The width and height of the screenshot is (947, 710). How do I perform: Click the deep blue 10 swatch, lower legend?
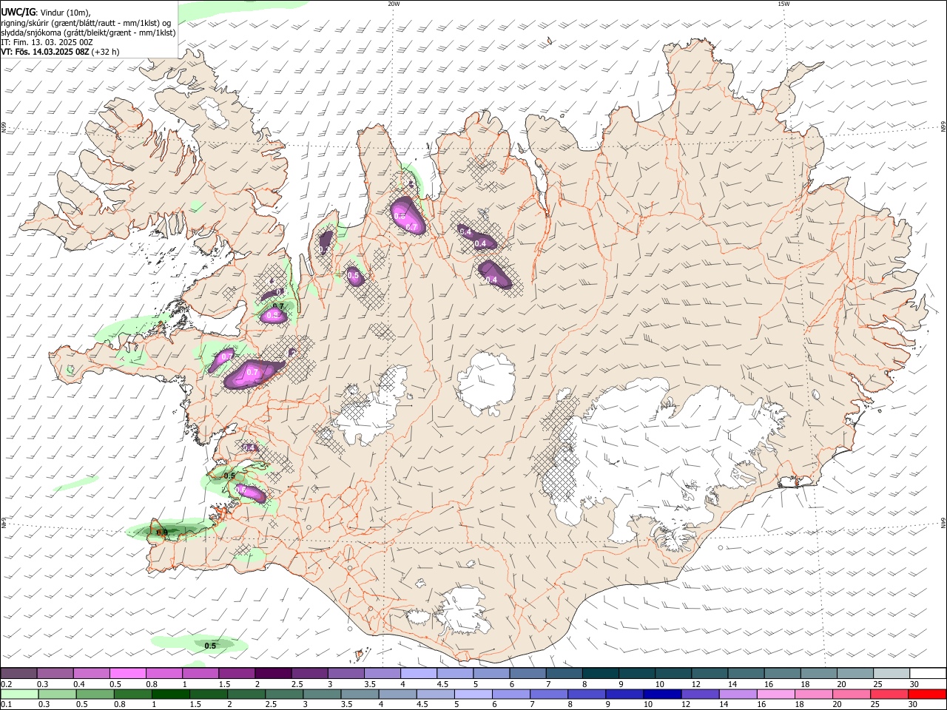point(662,694)
